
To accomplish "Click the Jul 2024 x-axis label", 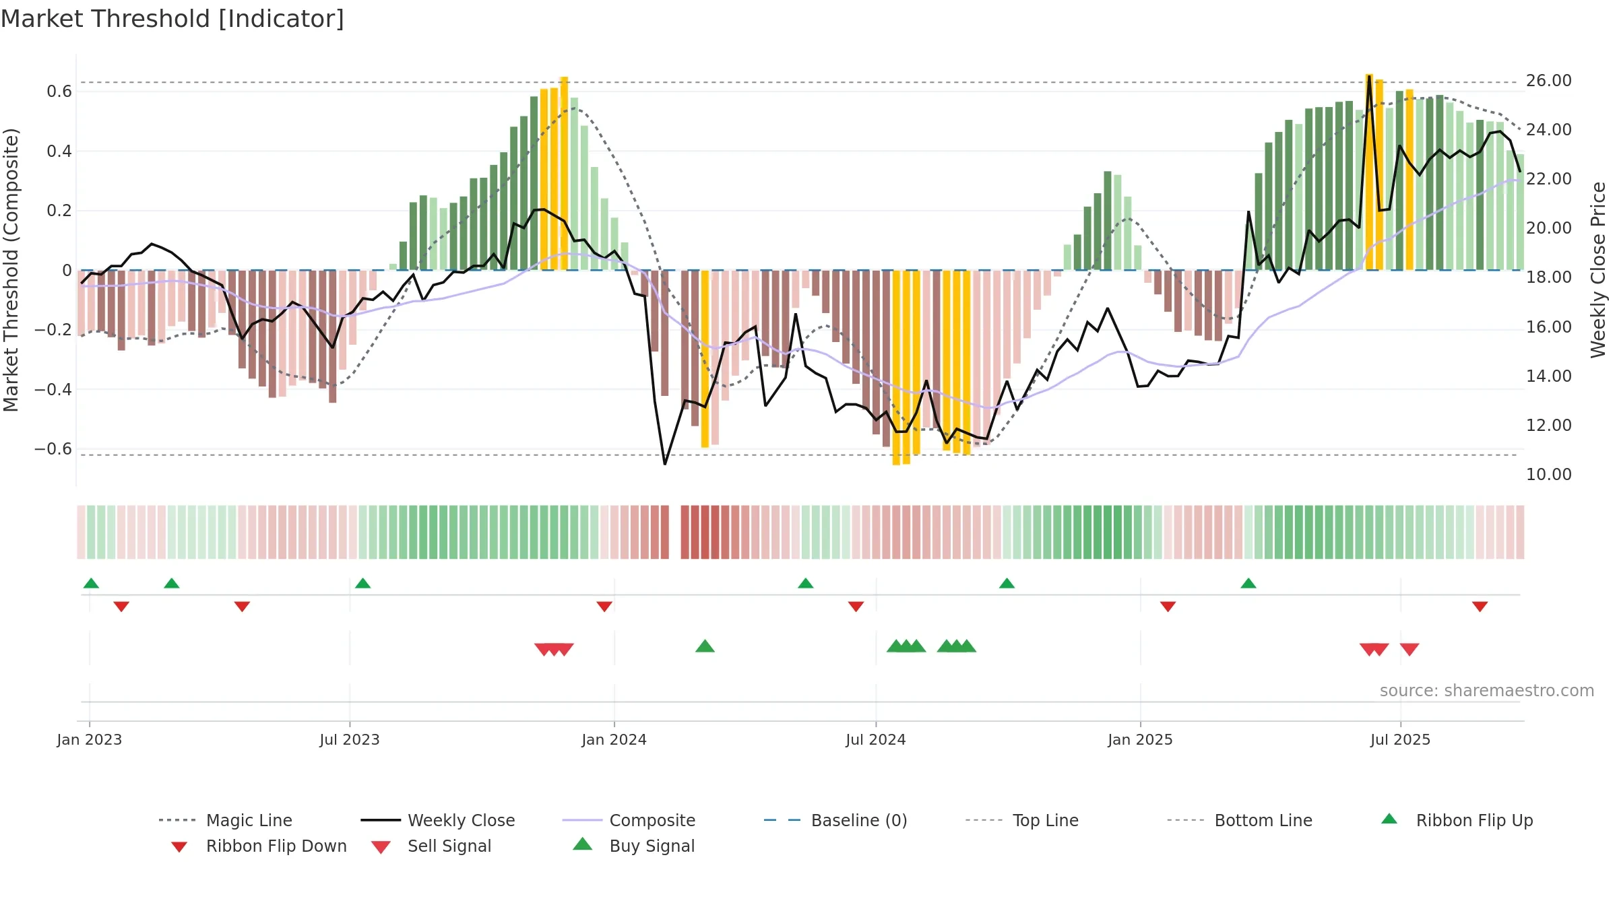I will click(876, 740).
